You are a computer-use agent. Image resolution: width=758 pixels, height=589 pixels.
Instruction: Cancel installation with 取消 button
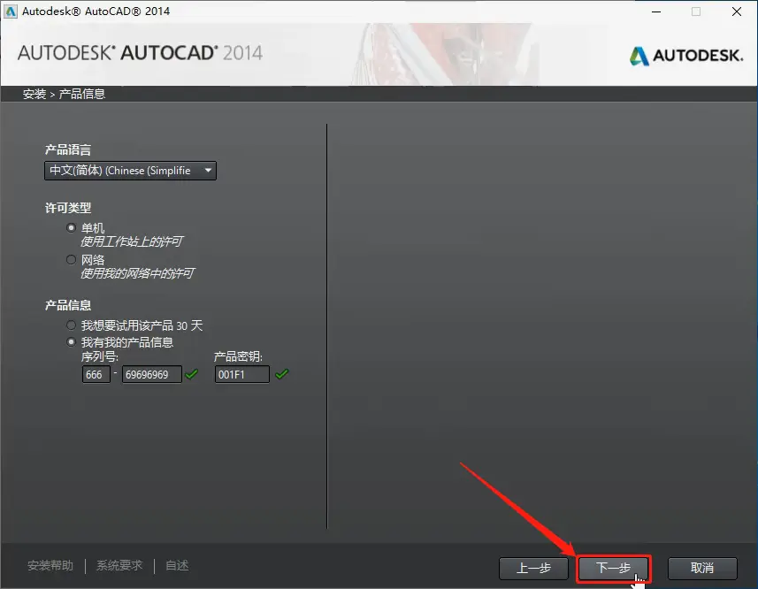pos(702,568)
